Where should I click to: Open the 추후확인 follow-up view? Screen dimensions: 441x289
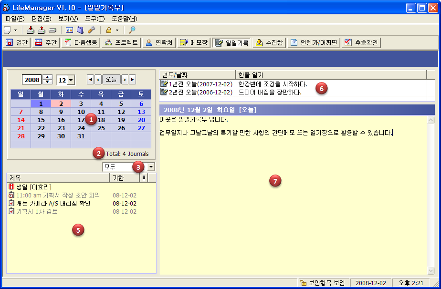[x=361, y=43]
